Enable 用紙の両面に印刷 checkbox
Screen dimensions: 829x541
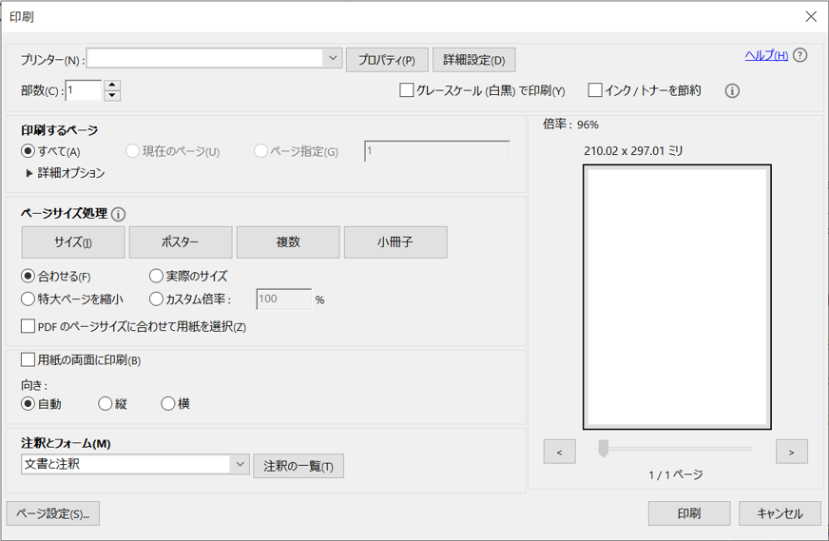[28, 360]
